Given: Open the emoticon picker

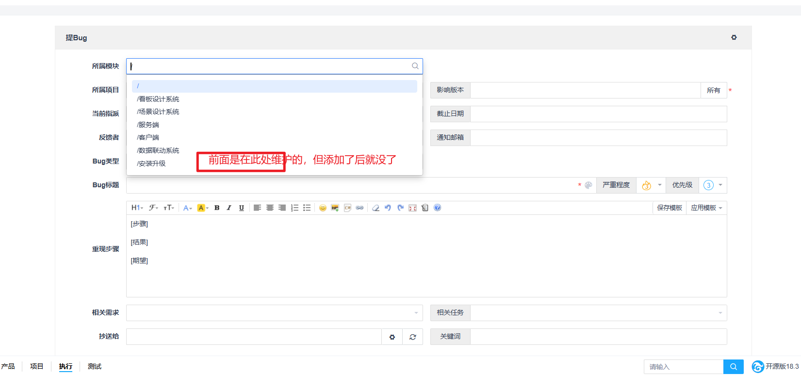Looking at the screenshot, I should 323,208.
